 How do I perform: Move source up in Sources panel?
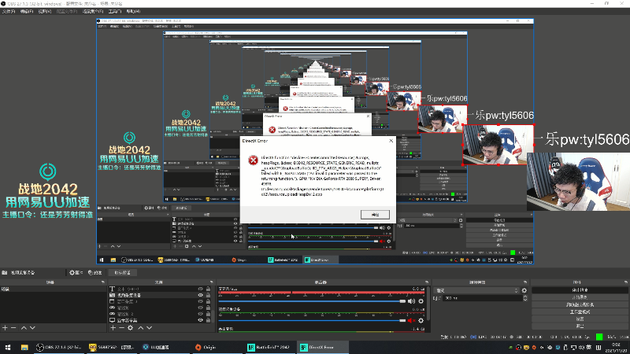141,328
